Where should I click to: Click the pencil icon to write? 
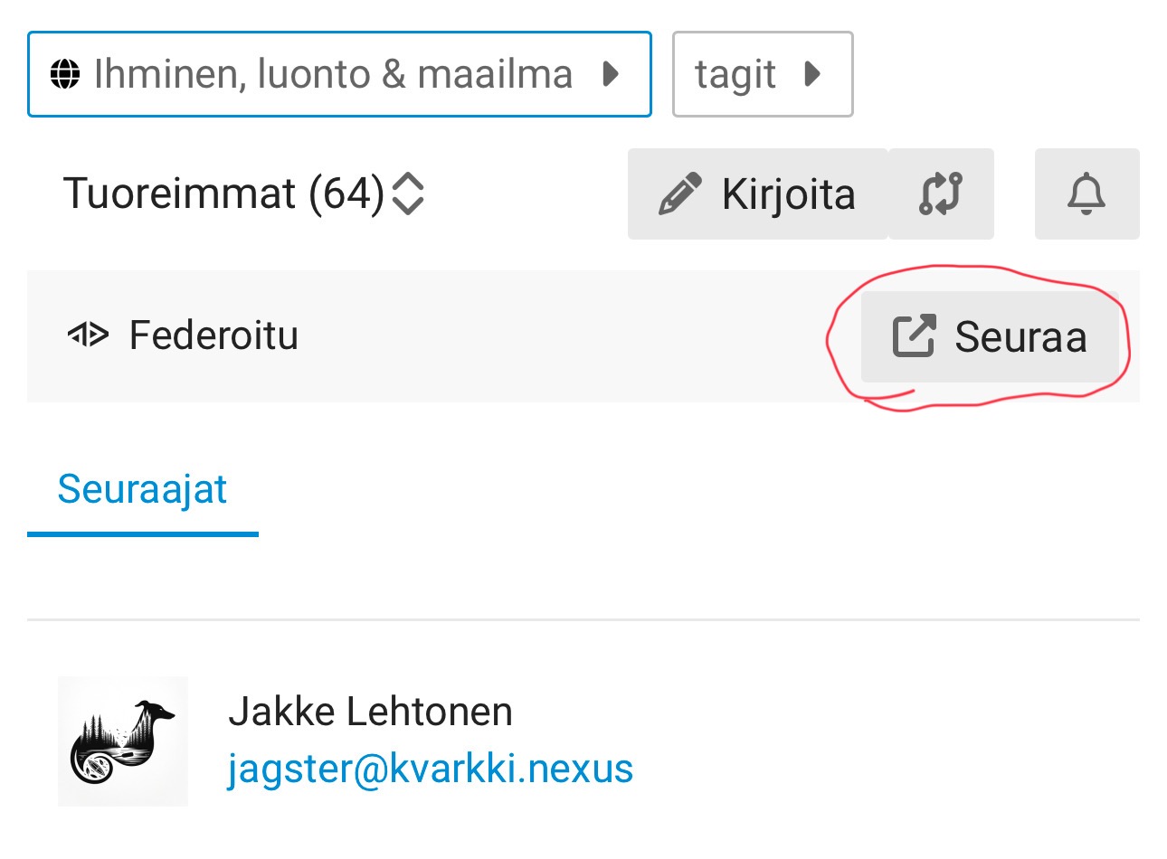(x=680, y=194)
